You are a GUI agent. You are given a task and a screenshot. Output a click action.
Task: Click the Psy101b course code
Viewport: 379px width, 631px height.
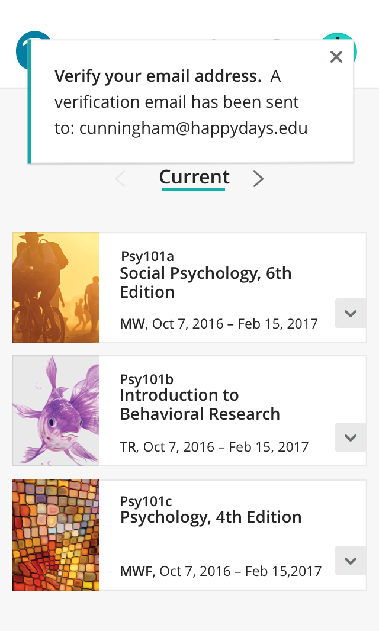[x=146, y=379]
